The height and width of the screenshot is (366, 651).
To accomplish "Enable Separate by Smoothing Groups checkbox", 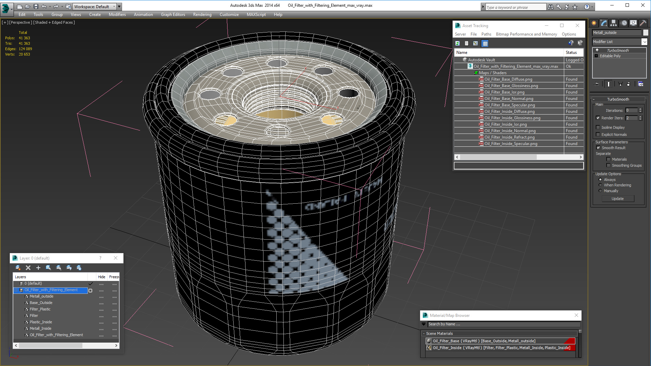I will pos(608,165).
